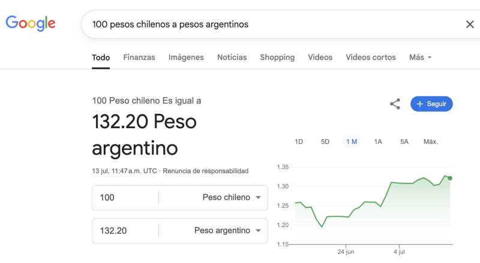Image resolution: width=480 pixels, height=263 pixels.
Task: Click the search query text field
Action: [270, 25]
